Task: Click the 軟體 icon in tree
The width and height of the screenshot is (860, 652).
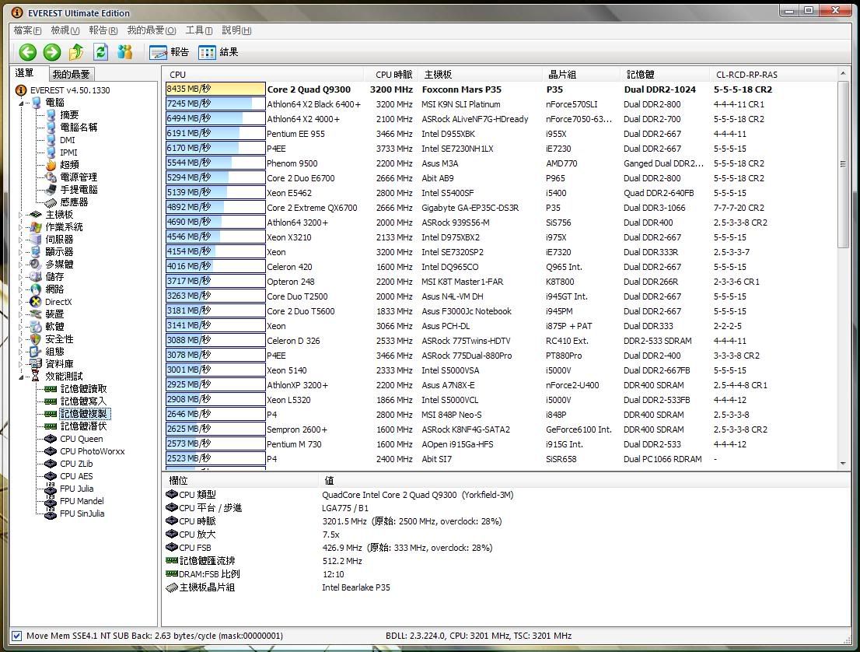Action: (x=36, y=327)
